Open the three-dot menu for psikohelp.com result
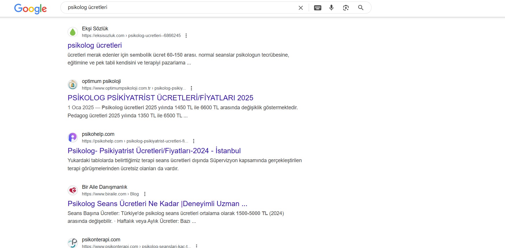Image resolution: width=505 pixels, height=248 pixels. coord(194,141)
